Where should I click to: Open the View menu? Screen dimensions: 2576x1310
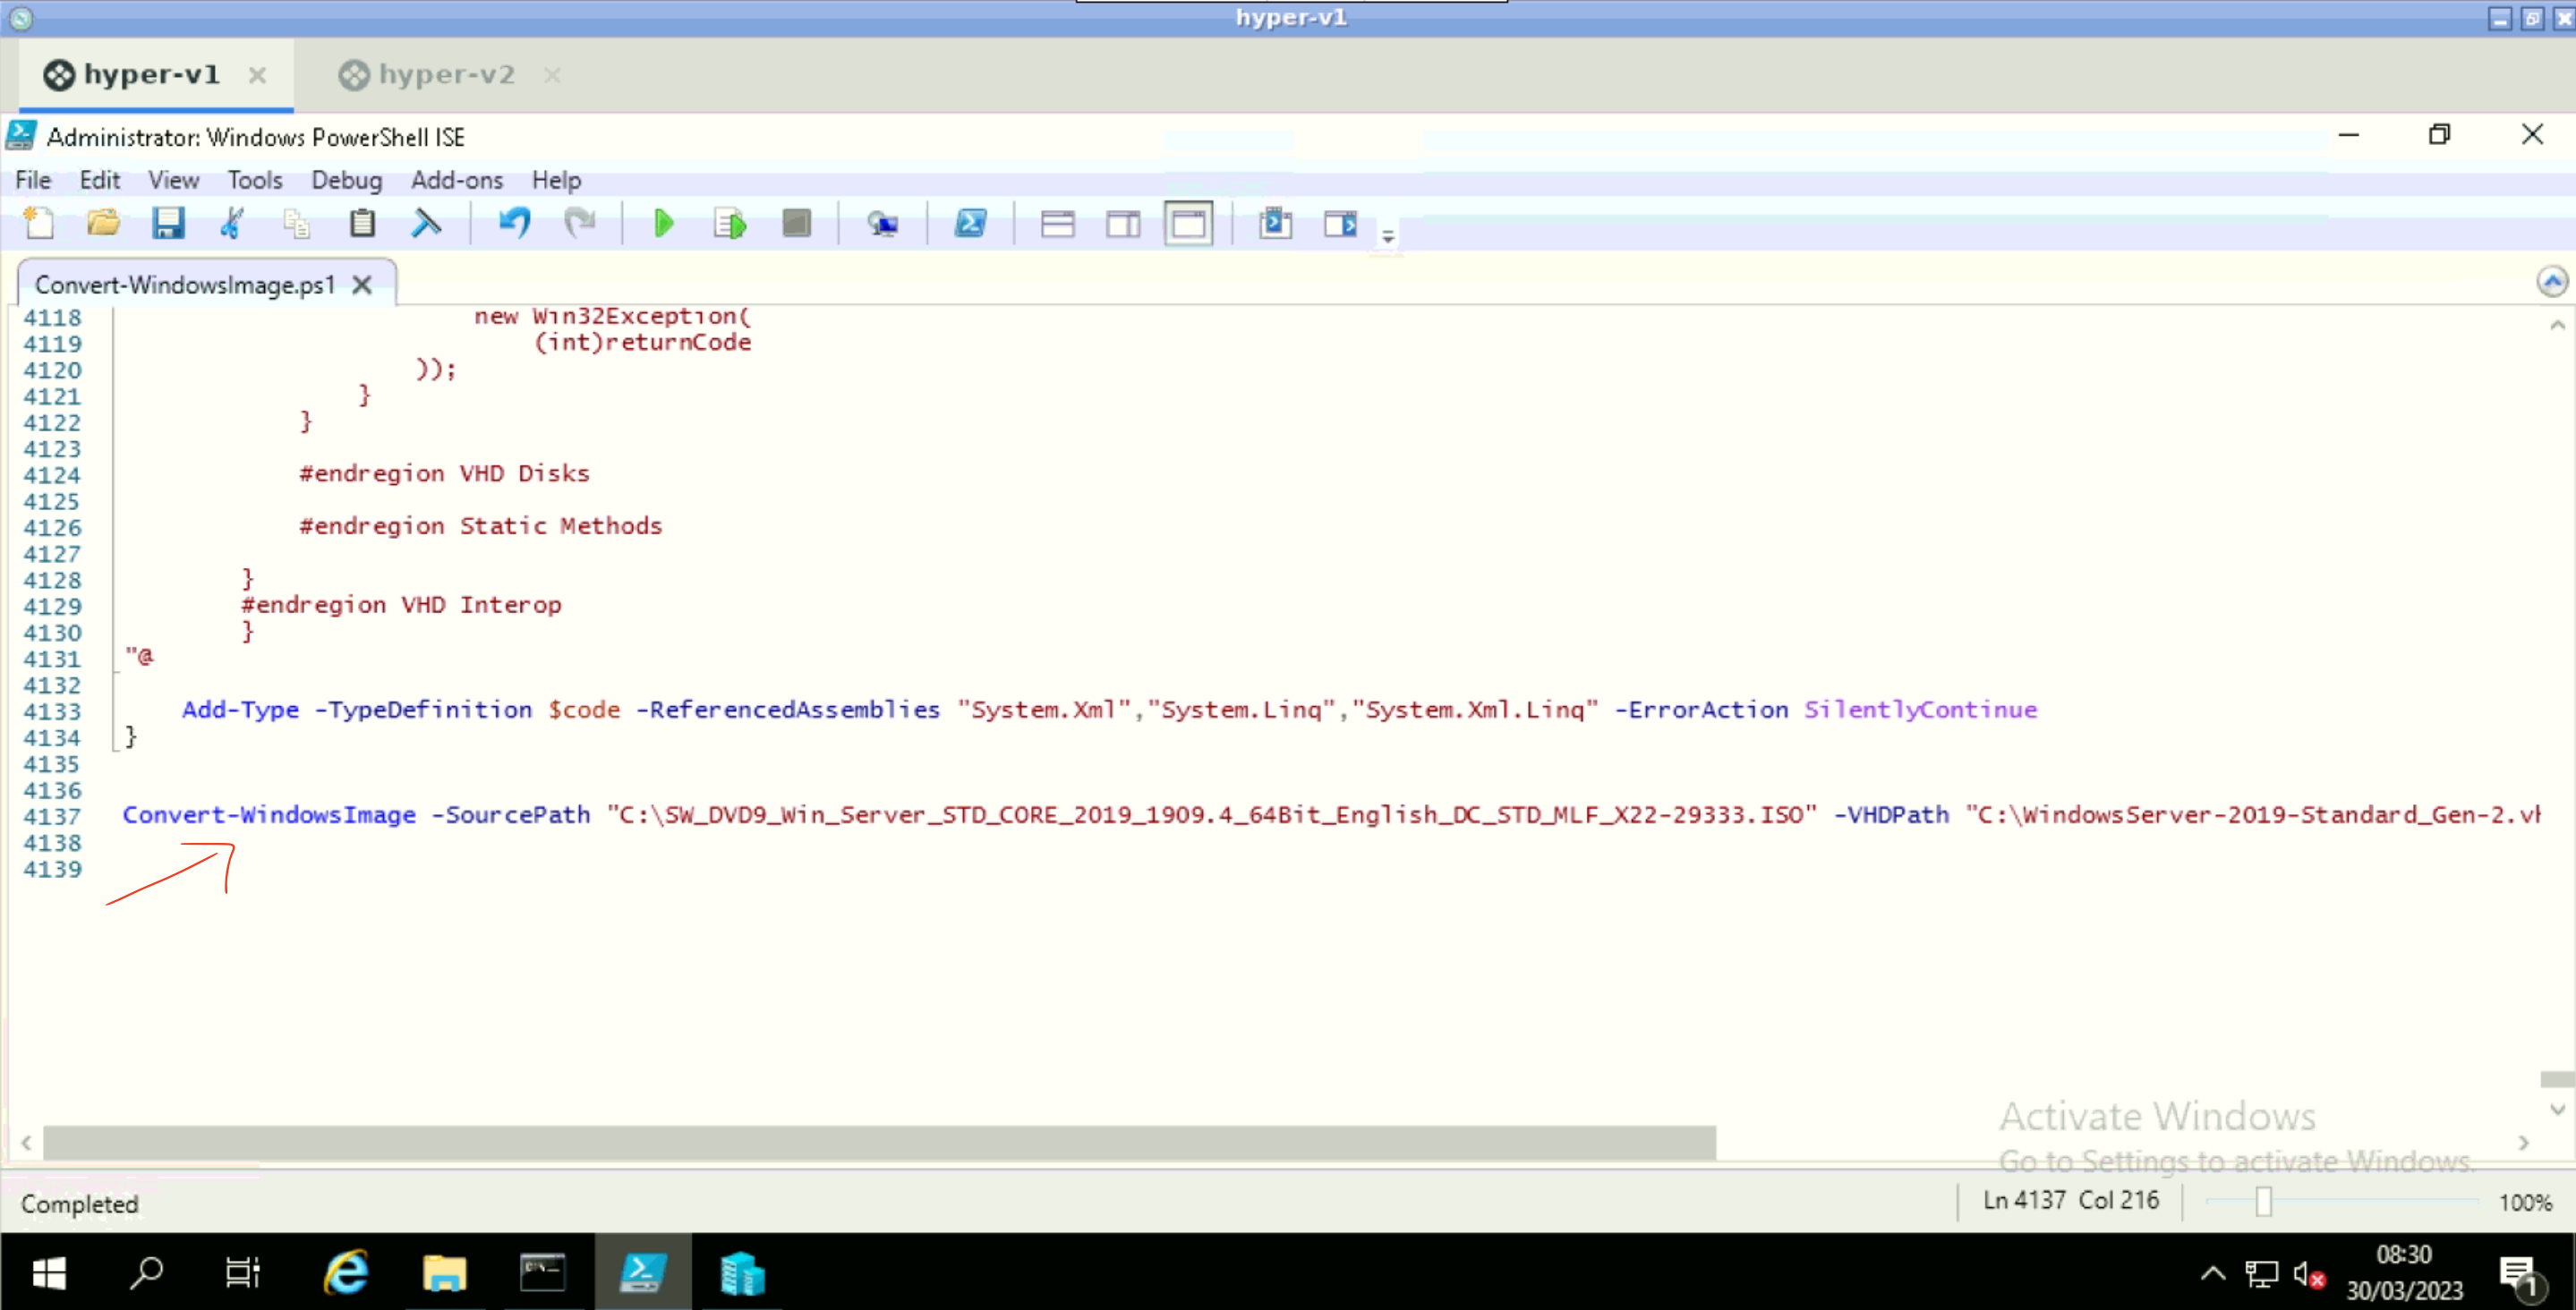[174, 180]
